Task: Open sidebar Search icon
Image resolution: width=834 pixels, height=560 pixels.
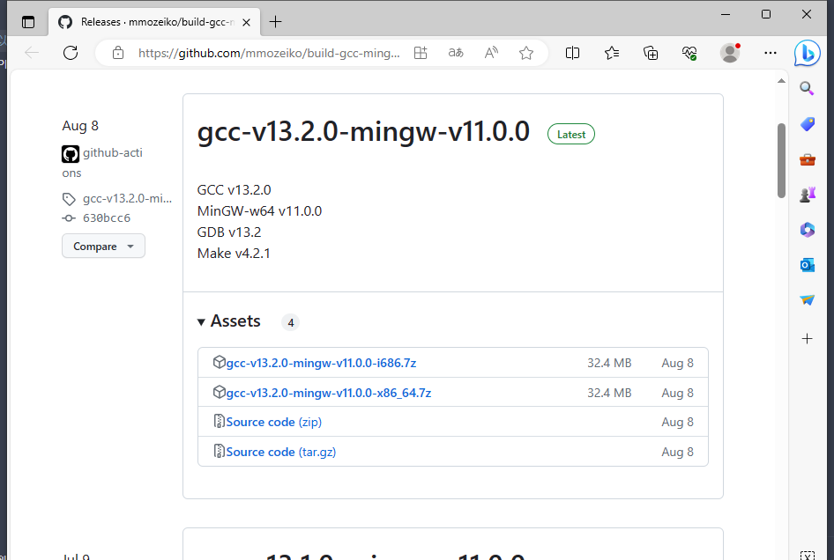Action: click(807, 88)
